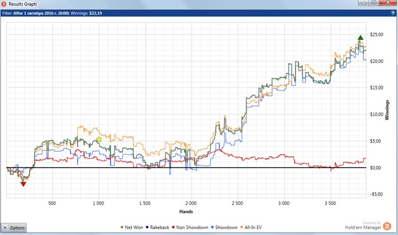398x235 pixels.
Task: Click the yellow star marker on graph
Action: click(99, 139)
